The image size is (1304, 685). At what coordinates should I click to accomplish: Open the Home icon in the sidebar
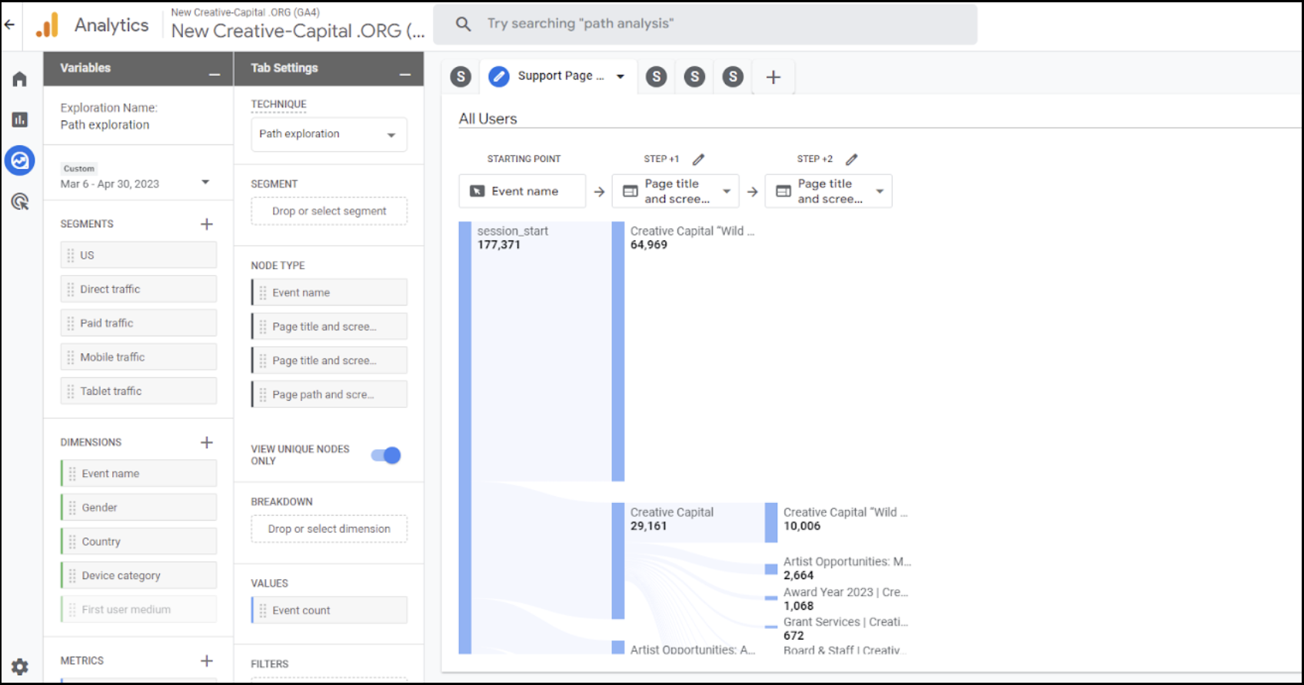pos(20,79)
